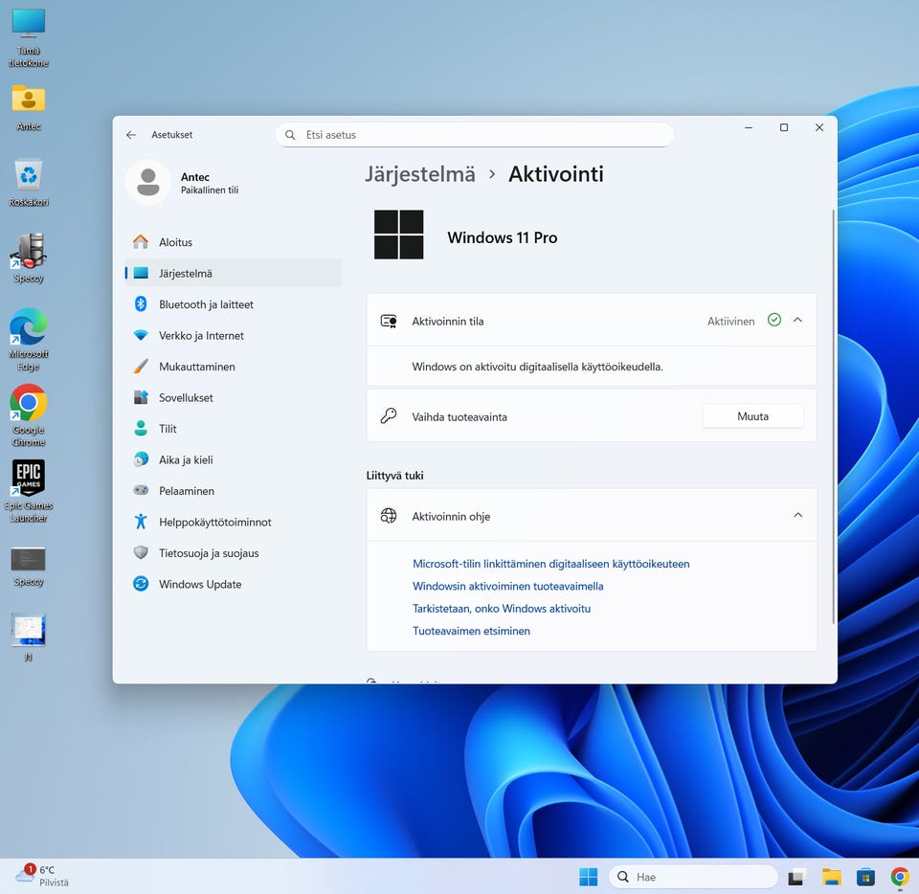Click the back arrow in Asetukset

tap(131, 135)
